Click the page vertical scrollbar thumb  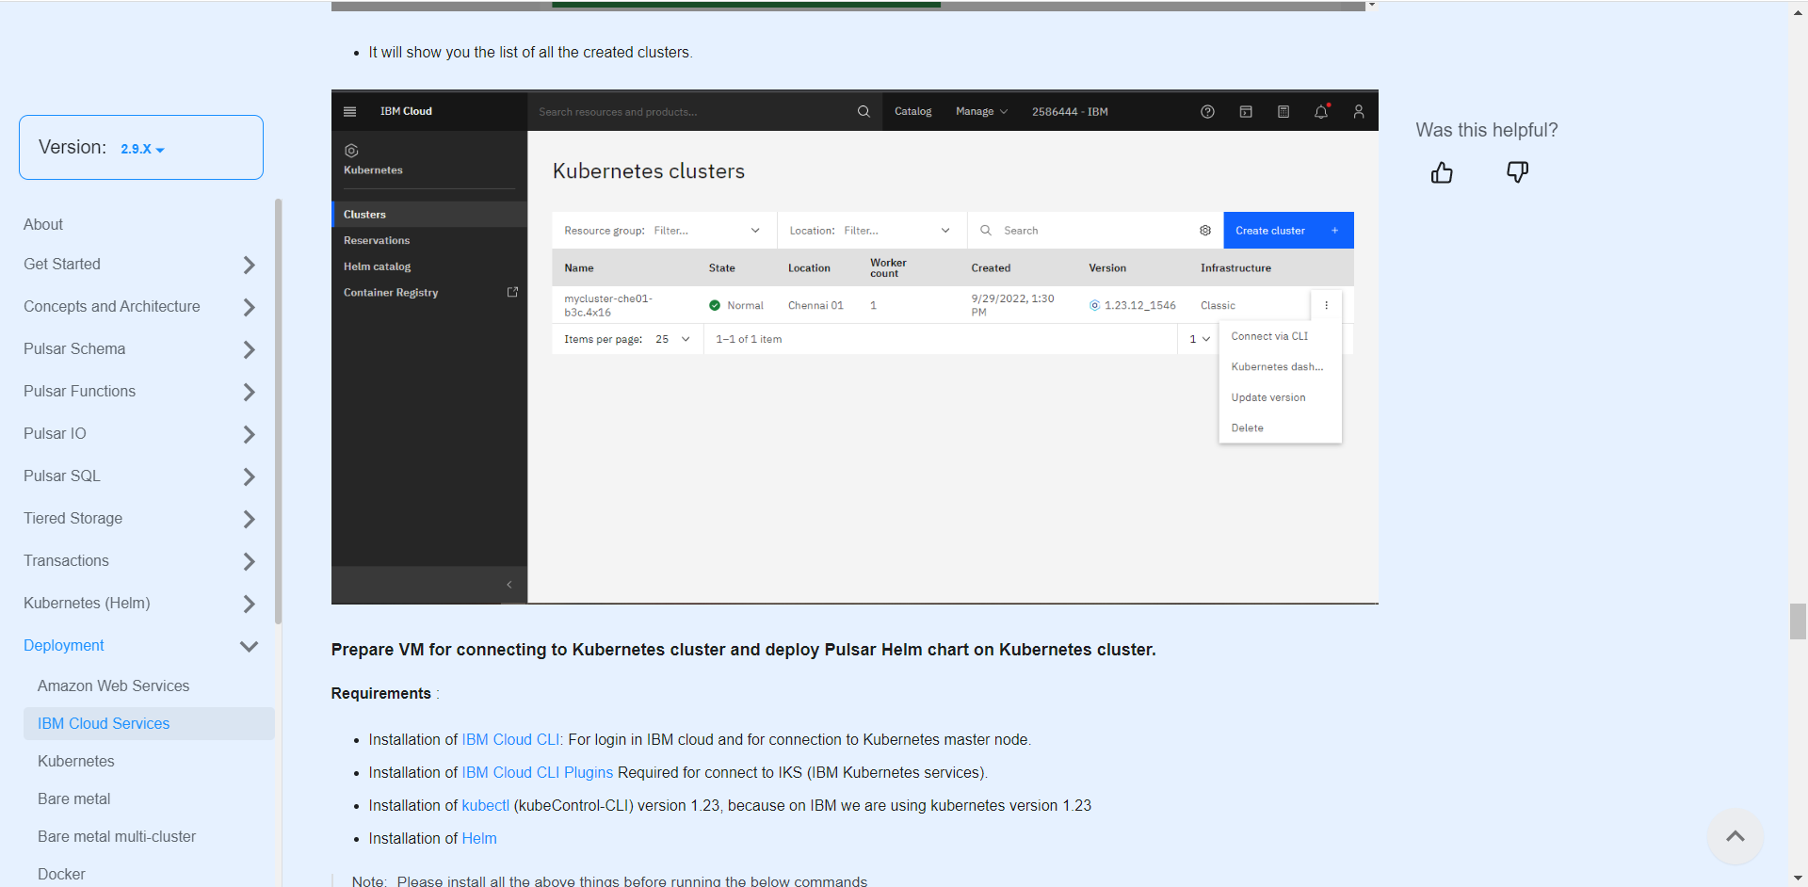tap(1798, 621)
